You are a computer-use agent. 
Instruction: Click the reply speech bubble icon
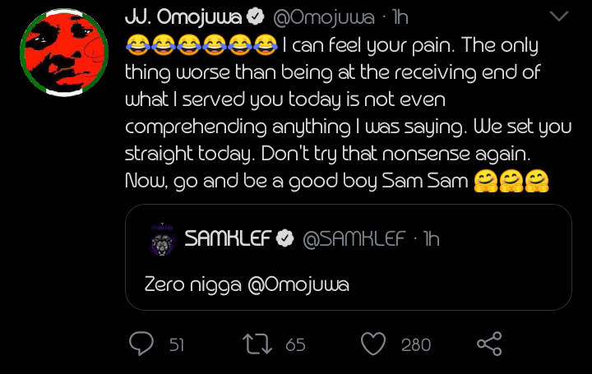[141, 344]
